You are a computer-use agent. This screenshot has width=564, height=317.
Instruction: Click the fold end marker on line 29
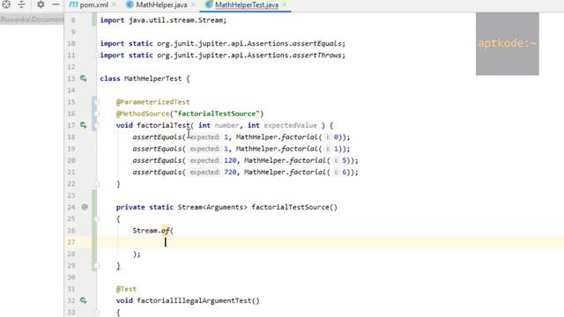(x=96, y=266)
